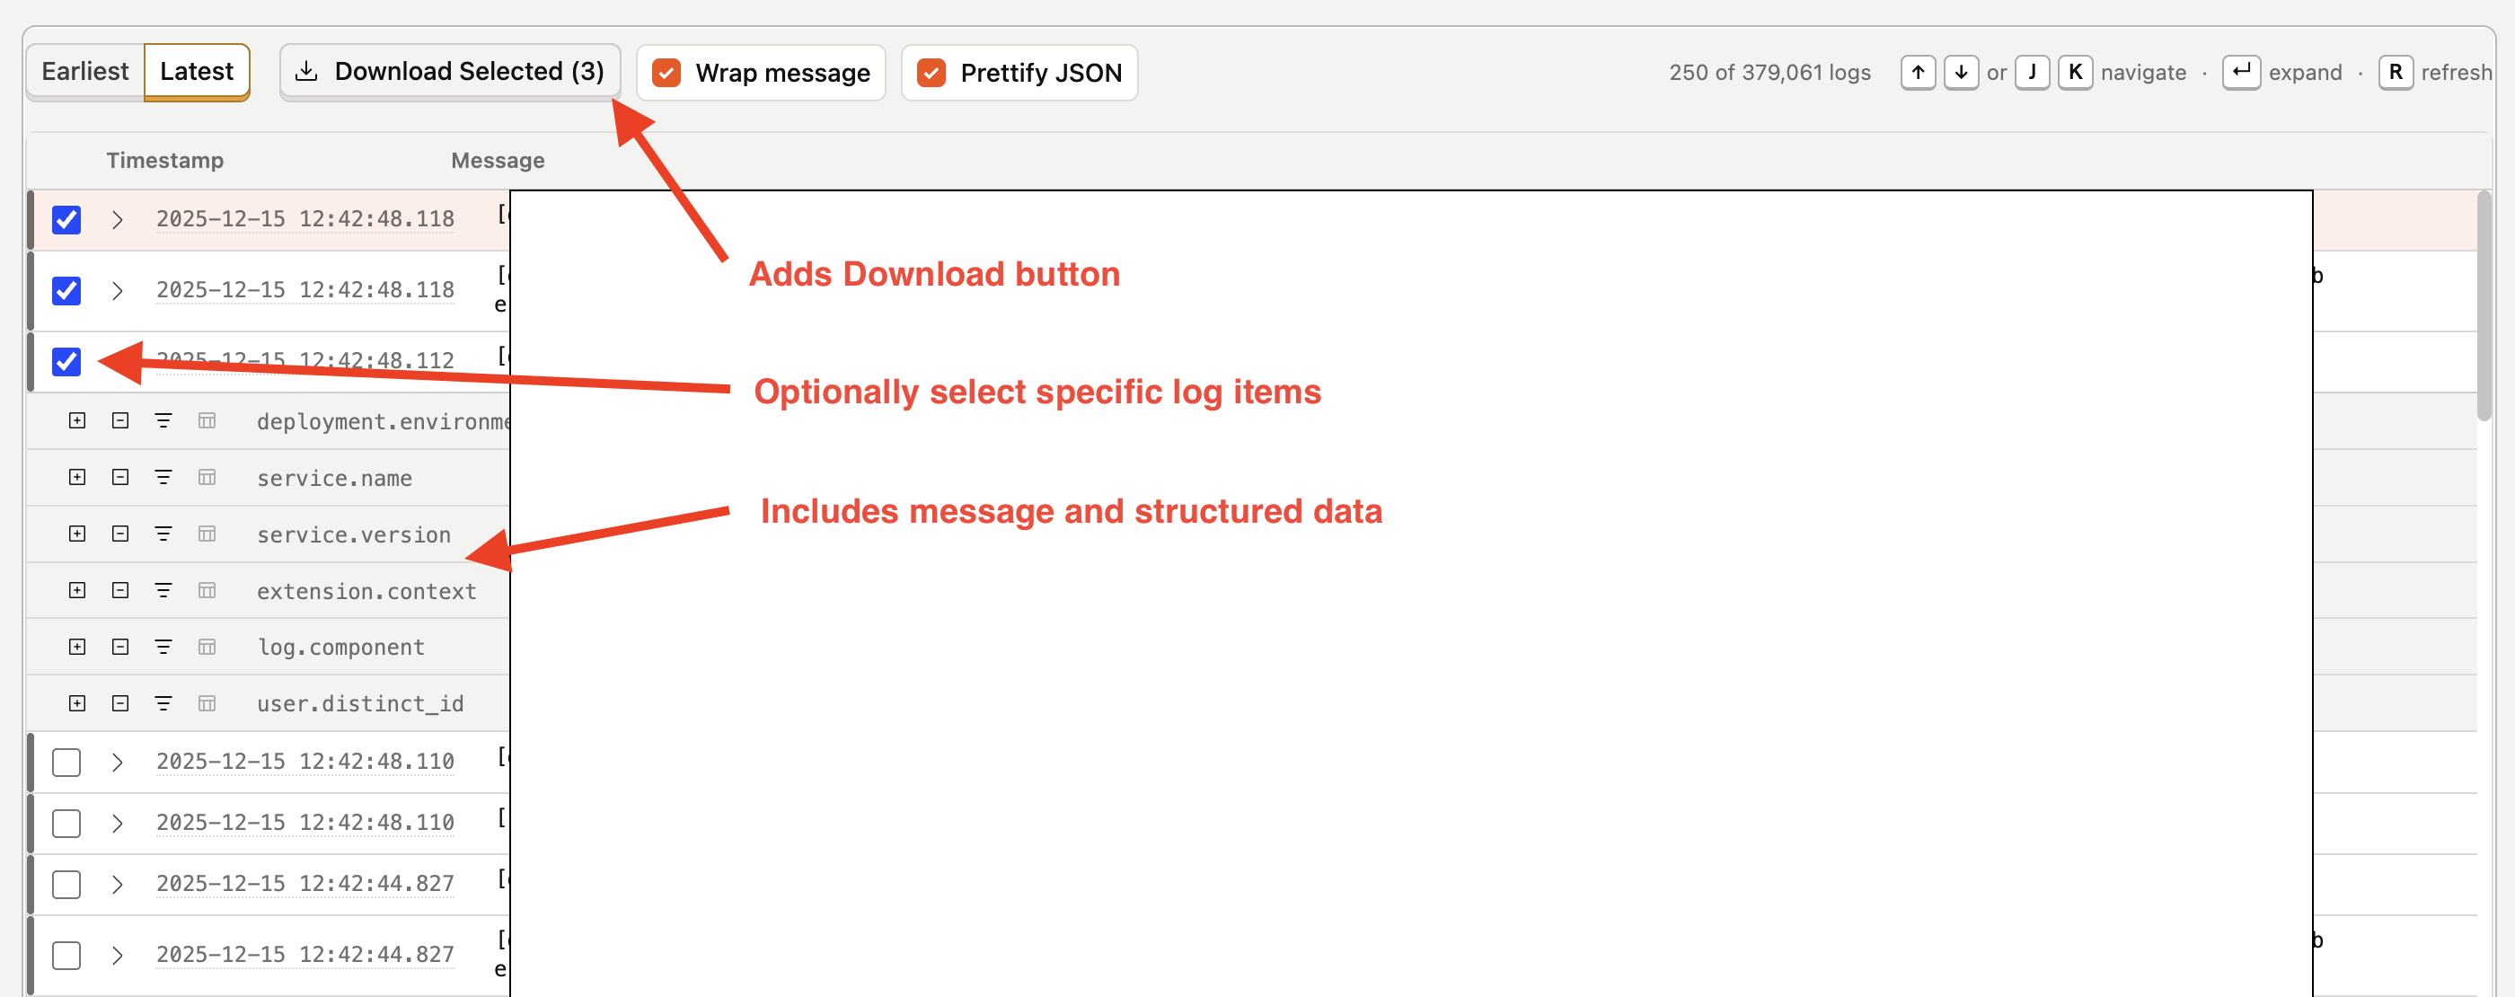Expand the first 12:42:48.118 log row chevron
The image size is (2515, 997).
click(x=117, y=220)
